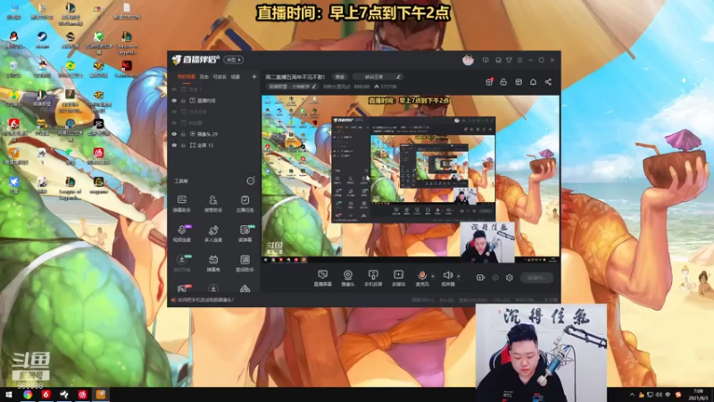The image size is (714, 402).
Task: Open the mode switch pill beside the logo
Action: coord(233,60)
